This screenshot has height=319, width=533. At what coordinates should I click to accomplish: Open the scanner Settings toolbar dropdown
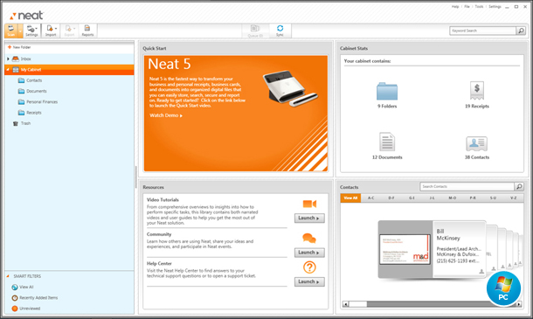point(32,31)
